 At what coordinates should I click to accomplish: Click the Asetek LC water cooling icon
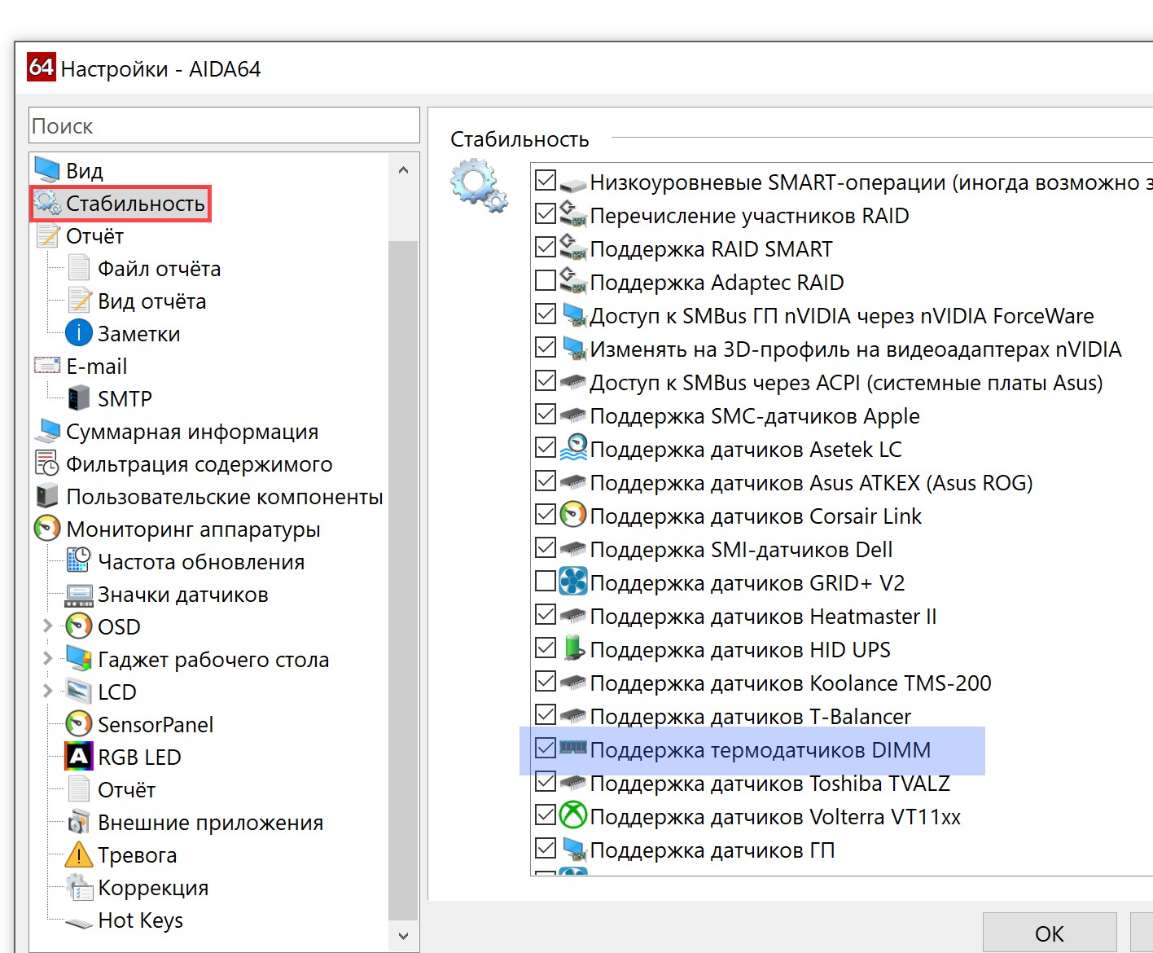pos(574,448)
